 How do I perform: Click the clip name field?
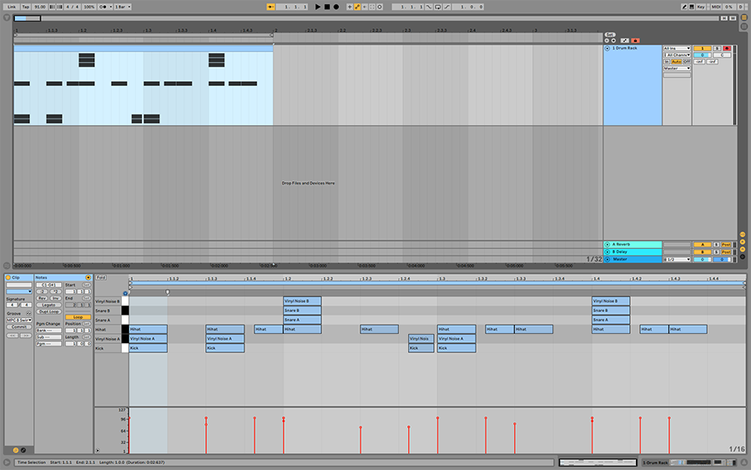pyautogui.click(x=19, y=285)
